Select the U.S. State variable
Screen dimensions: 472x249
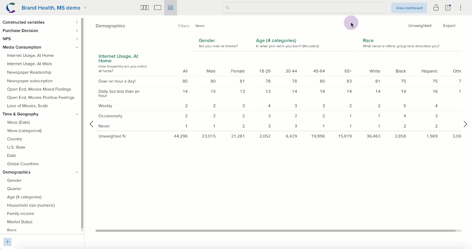[16, 147]
